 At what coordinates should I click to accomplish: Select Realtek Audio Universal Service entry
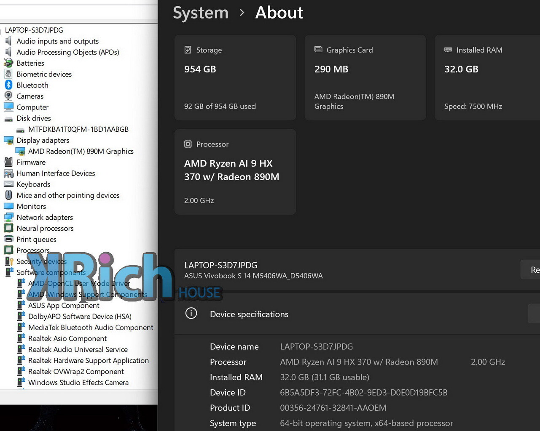(x=78, y=349)
